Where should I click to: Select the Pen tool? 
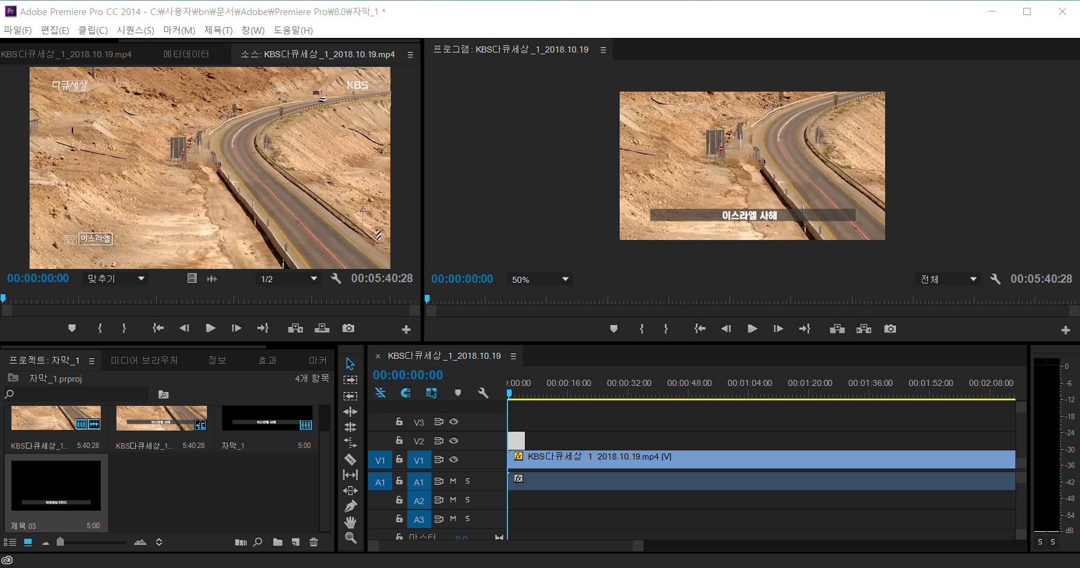tap(350, 506)
